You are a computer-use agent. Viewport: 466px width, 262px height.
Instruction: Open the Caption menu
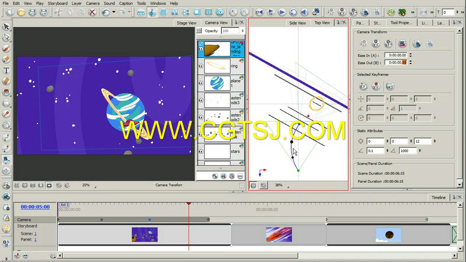(126, 3)
